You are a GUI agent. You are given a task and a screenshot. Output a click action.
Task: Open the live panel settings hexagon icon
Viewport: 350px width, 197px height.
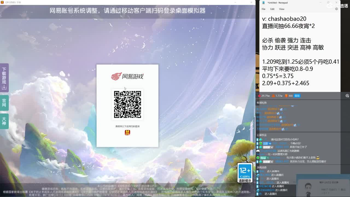pyautogui.click(x=347, y=96)
